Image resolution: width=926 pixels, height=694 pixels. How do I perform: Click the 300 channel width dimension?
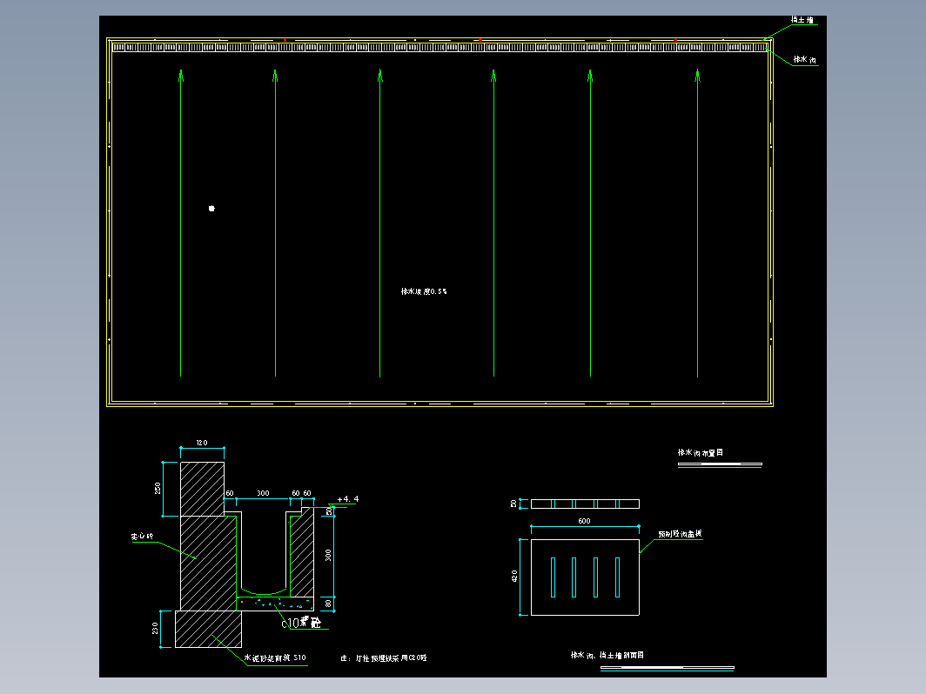pyautogui.click(x=262, y=493)
